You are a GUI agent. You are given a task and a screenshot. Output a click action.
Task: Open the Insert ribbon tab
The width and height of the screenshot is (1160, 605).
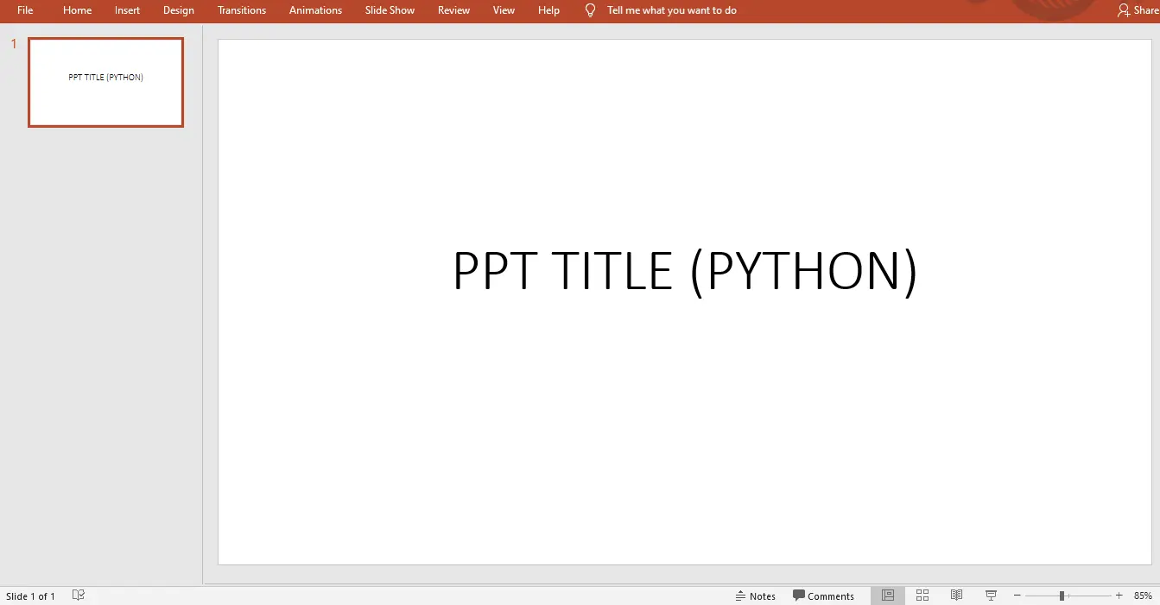[127, 10]
